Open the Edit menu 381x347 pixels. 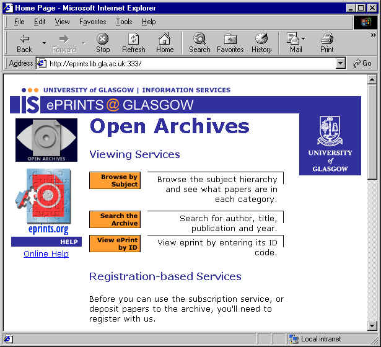pyautogui.click(x=40, y=22)
